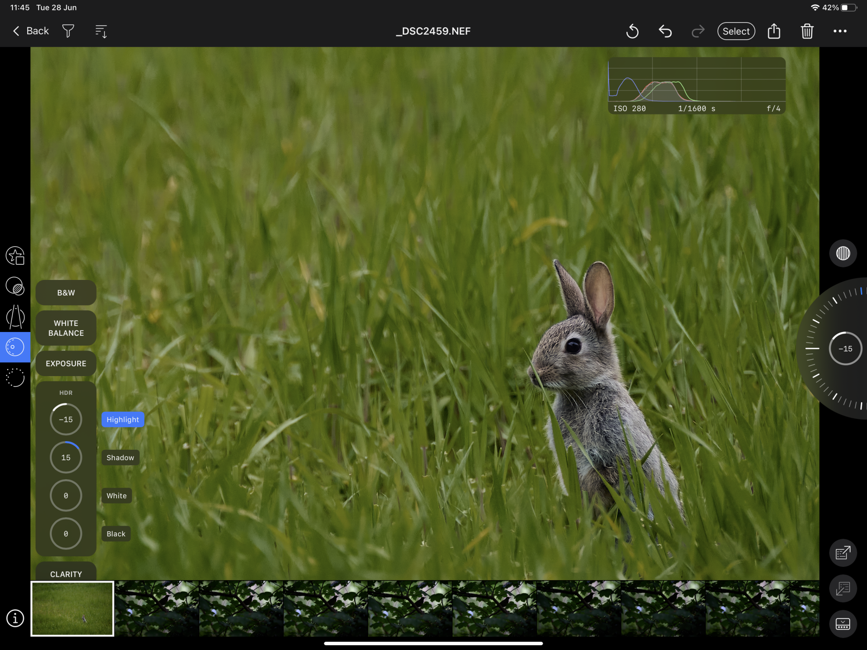The image size is (867, 650).
Task: Open the share/export icon
Action: coord(774,31)
